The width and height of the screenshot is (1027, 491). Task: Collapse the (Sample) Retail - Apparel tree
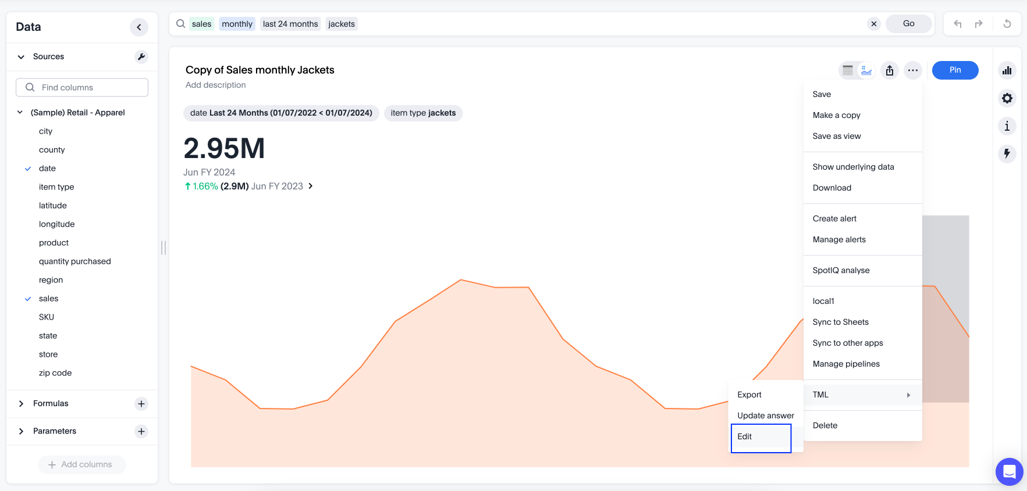[x=20, y=113]
